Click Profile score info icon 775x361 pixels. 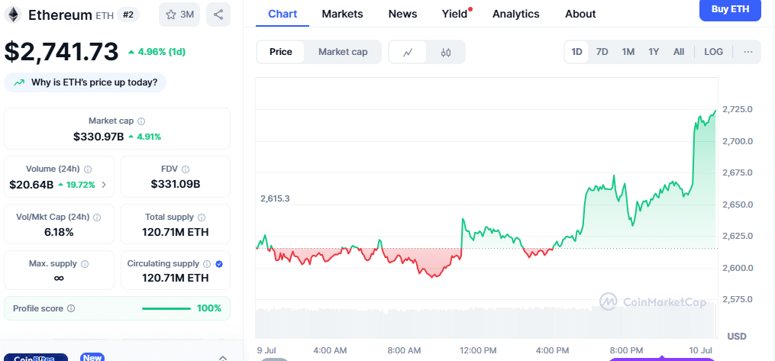click(x=71, y=308)
